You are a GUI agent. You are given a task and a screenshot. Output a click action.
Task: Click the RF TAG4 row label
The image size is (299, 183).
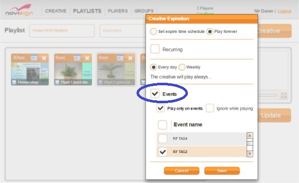pyautogui.click(x=180, y=139)
